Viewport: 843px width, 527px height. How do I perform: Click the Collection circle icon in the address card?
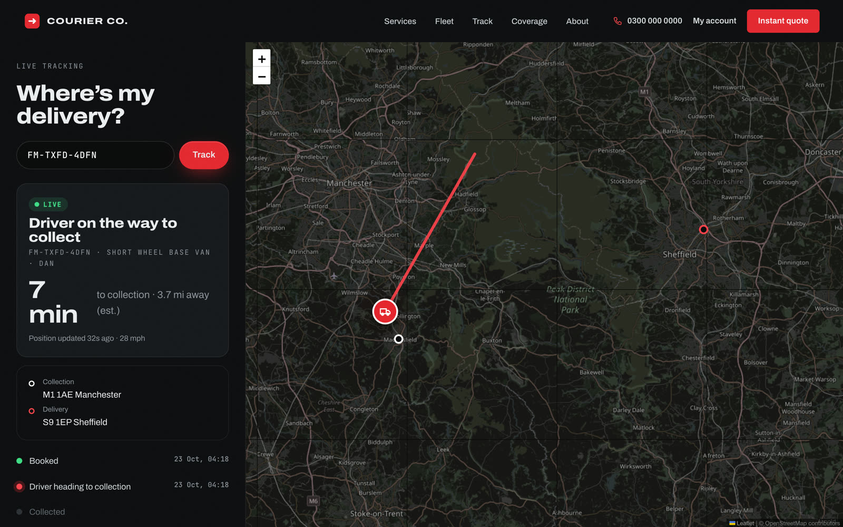pyautogui.click(x=32, y=383)
